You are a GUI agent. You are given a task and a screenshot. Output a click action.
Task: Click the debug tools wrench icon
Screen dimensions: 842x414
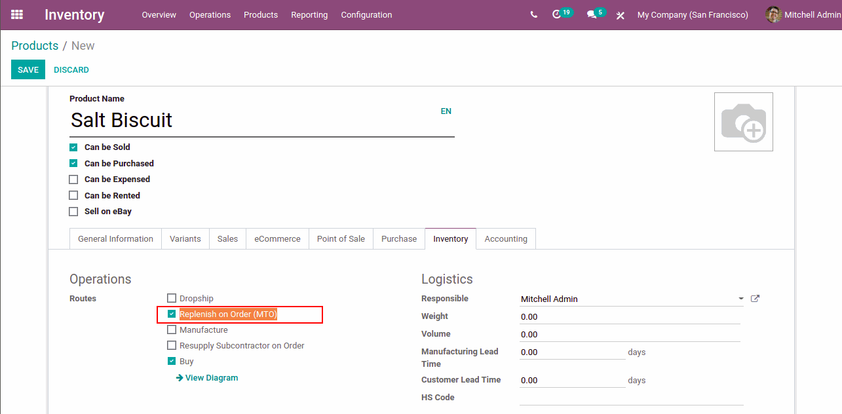point(620,15)
